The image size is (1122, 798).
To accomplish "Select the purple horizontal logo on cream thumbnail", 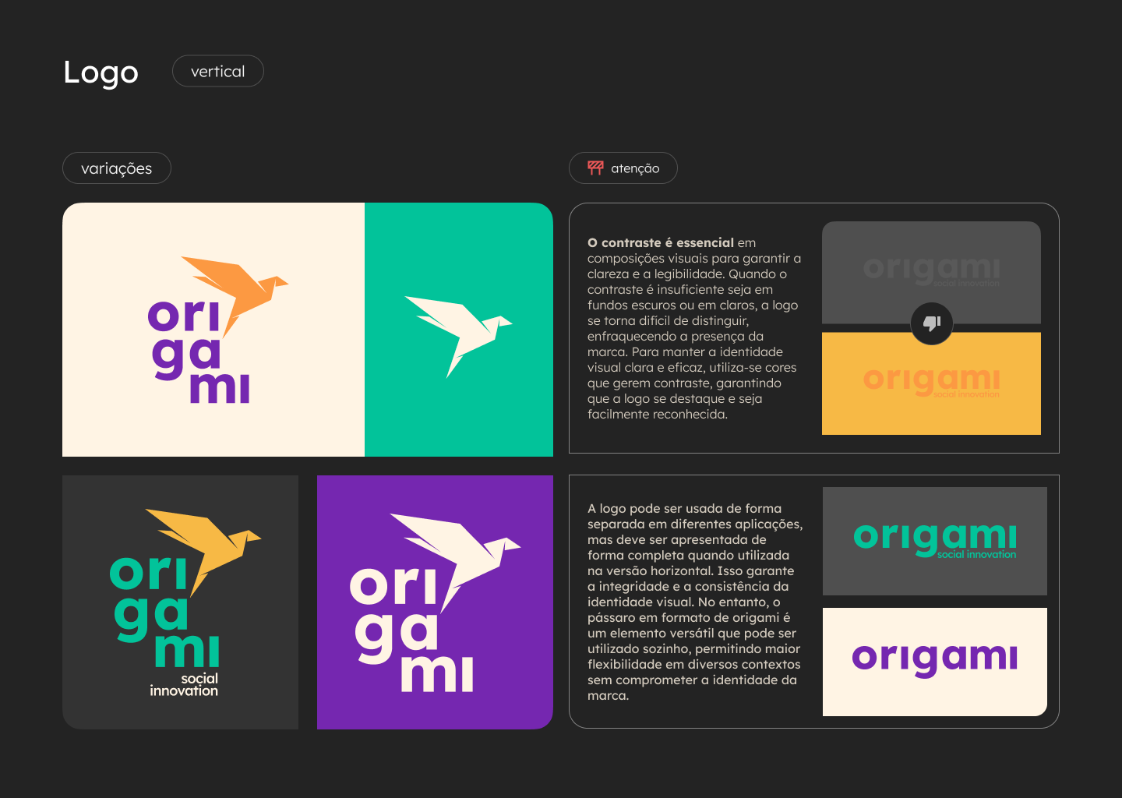I will click(934, 661).
